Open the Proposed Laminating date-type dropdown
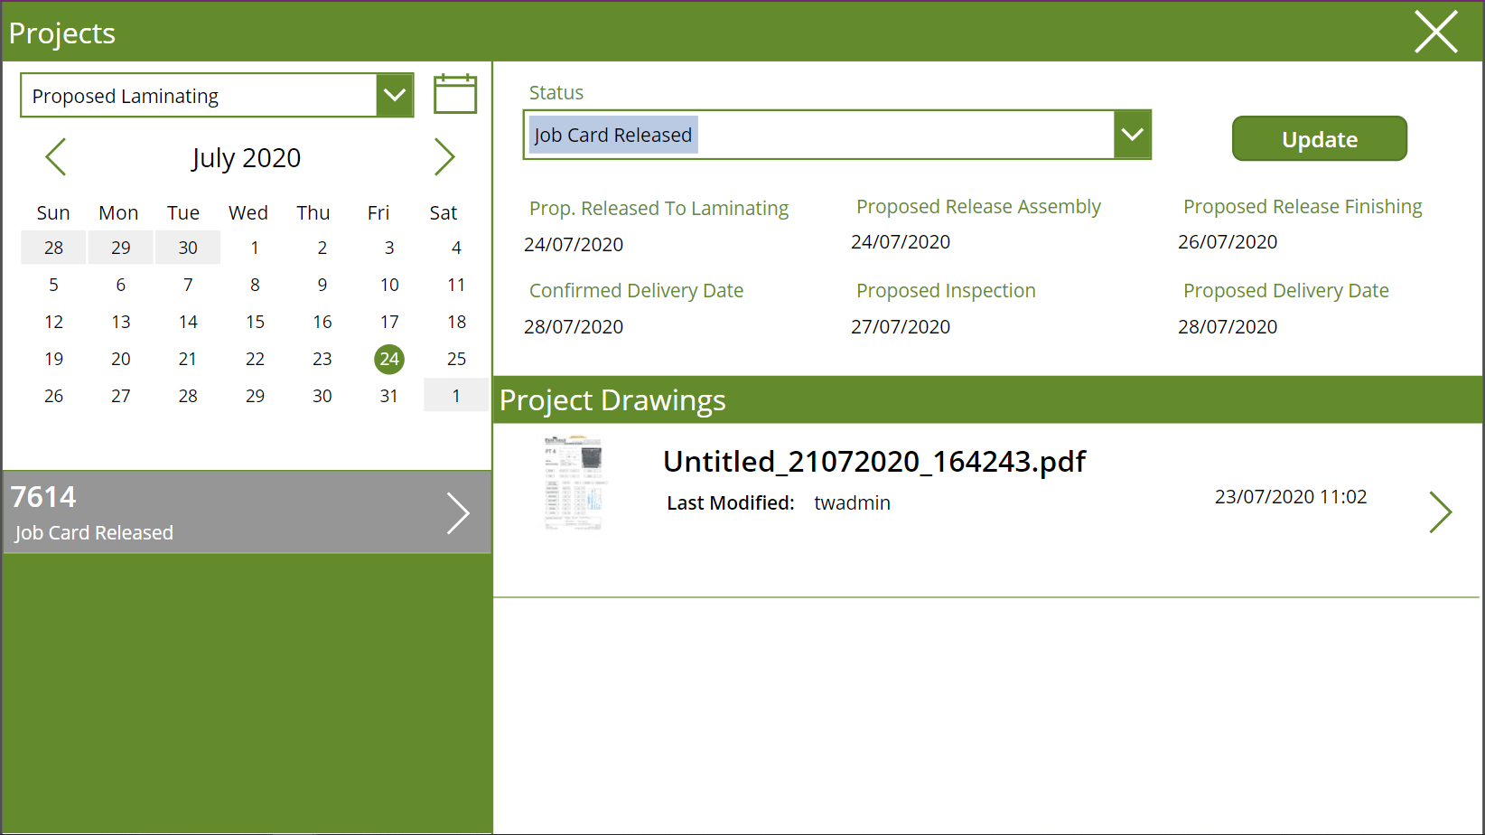Image resolution: width=1485 pixels, height=835 pixels. point(394,95)
